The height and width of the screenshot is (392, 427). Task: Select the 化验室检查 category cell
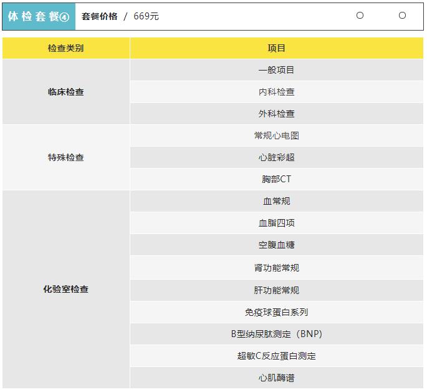65,289
